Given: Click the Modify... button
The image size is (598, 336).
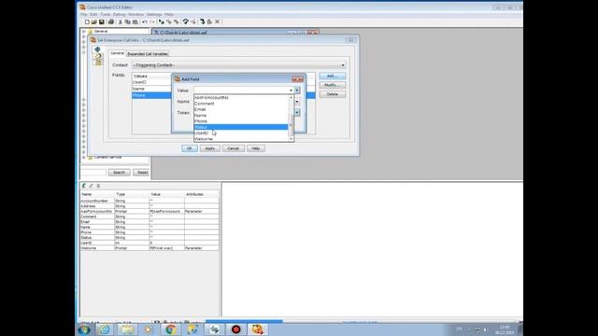Looking at the screenshot, I should pos(333,85).
